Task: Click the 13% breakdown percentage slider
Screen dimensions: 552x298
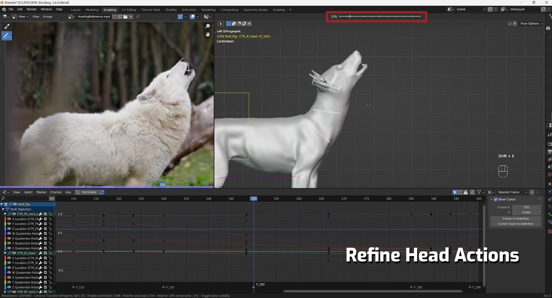Action: pyautogui.click(x=377, y=16)
